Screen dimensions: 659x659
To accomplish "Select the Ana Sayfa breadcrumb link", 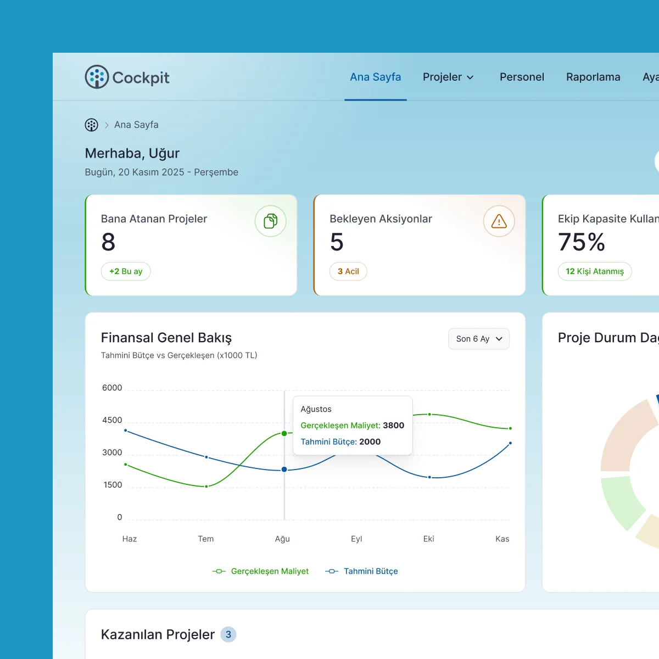I will click(x=136, y=125).
